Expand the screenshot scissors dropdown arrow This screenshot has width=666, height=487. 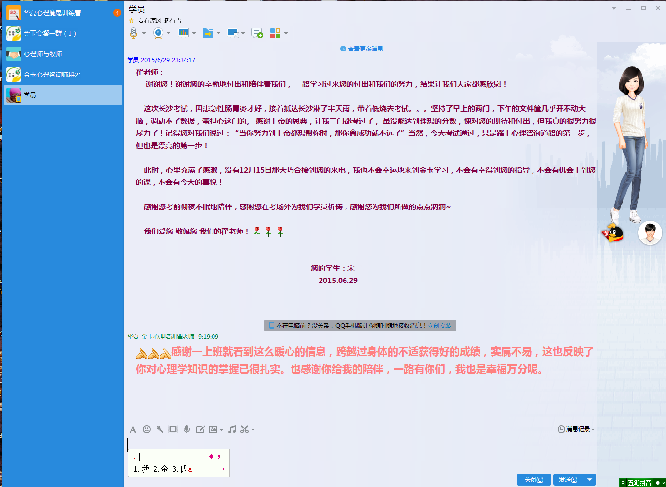253,430
